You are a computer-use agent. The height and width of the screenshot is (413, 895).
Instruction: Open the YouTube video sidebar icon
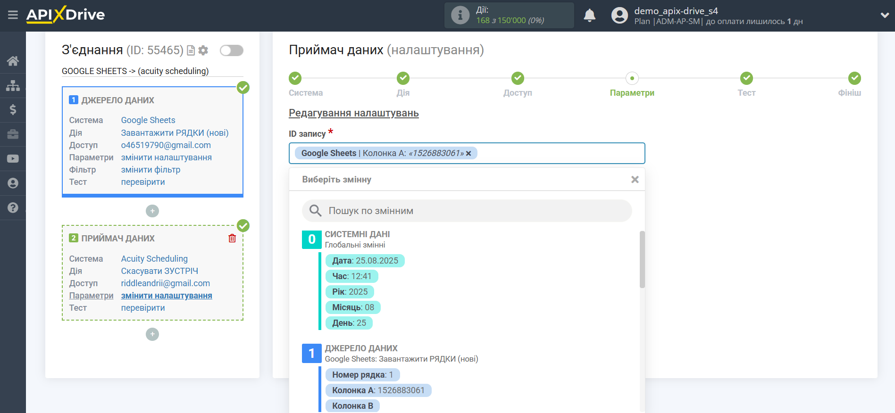[x=13, y=159]
